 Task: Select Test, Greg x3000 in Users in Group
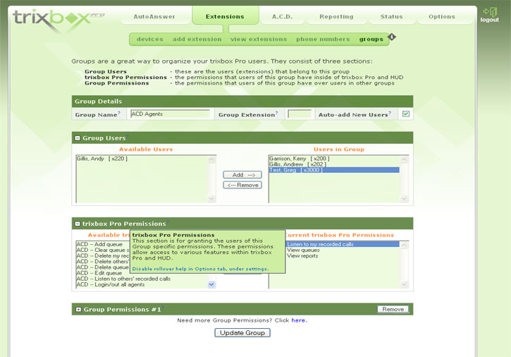334,170
